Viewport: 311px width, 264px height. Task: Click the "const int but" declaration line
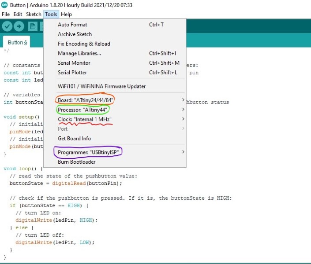click(x=23, y=73)
